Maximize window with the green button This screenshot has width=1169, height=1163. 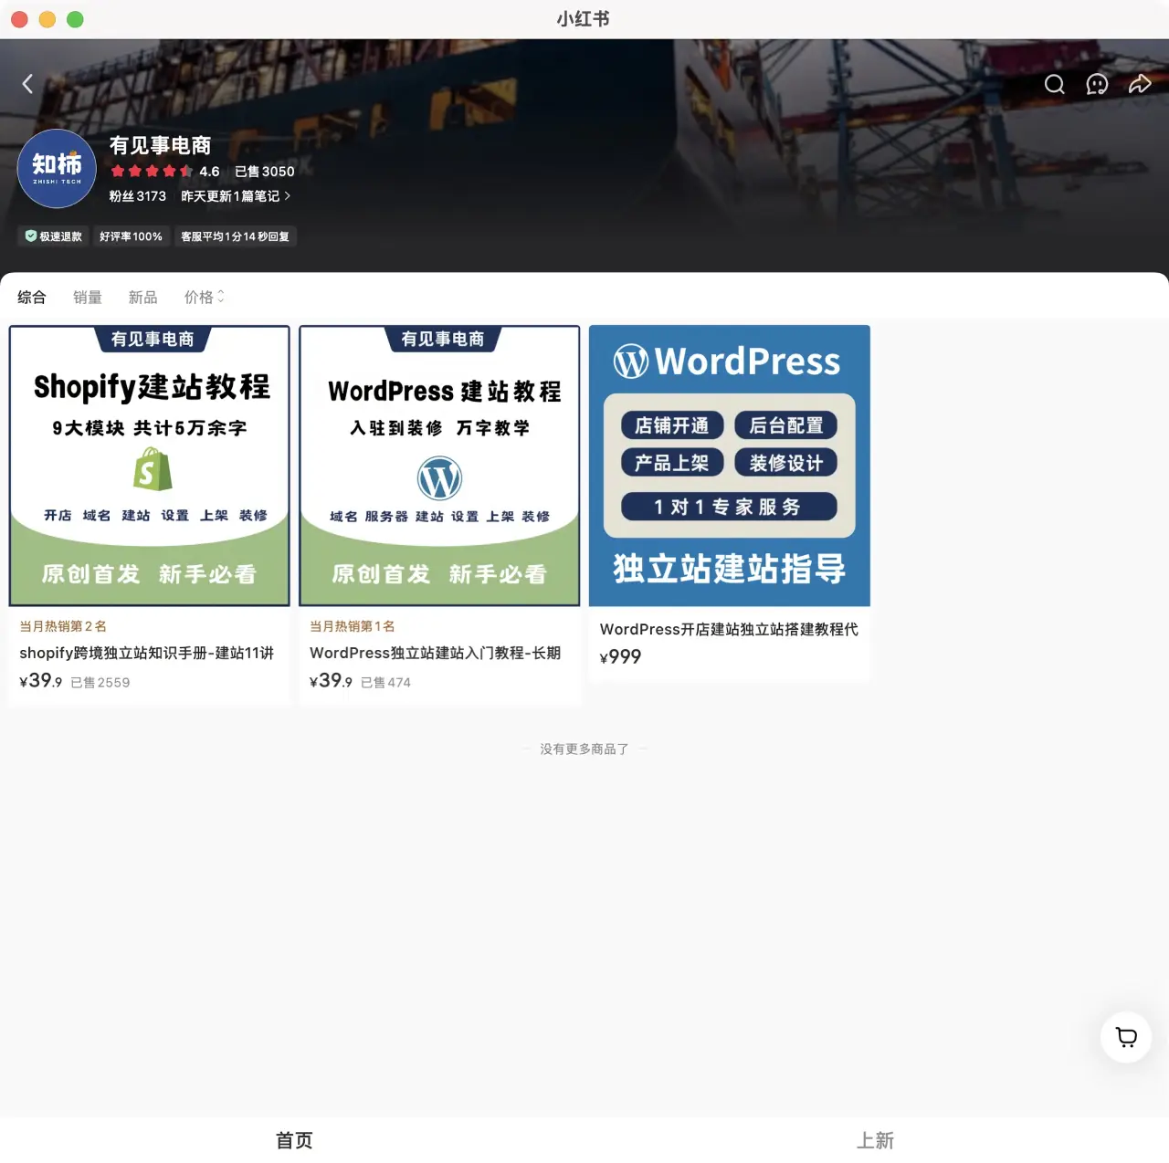click(75, 19)
